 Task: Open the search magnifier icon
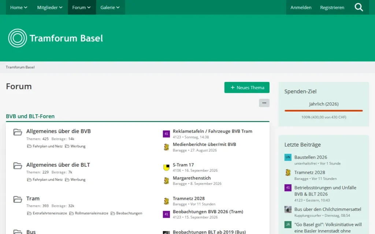tap(359, 7)
